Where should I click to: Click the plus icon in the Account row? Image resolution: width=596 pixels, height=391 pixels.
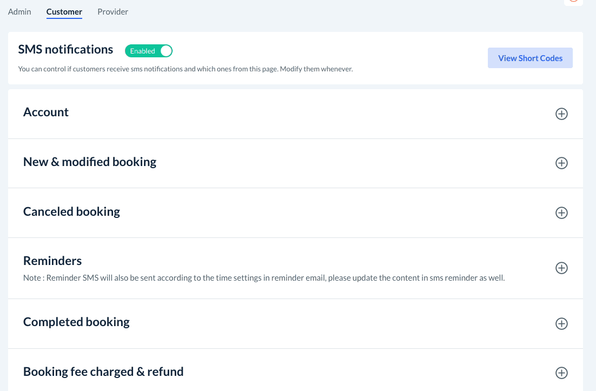561,114
